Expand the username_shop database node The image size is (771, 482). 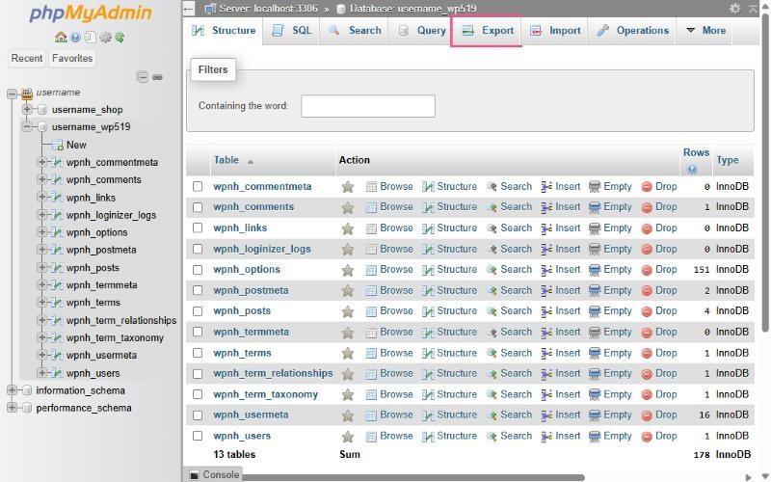point(28,109)
